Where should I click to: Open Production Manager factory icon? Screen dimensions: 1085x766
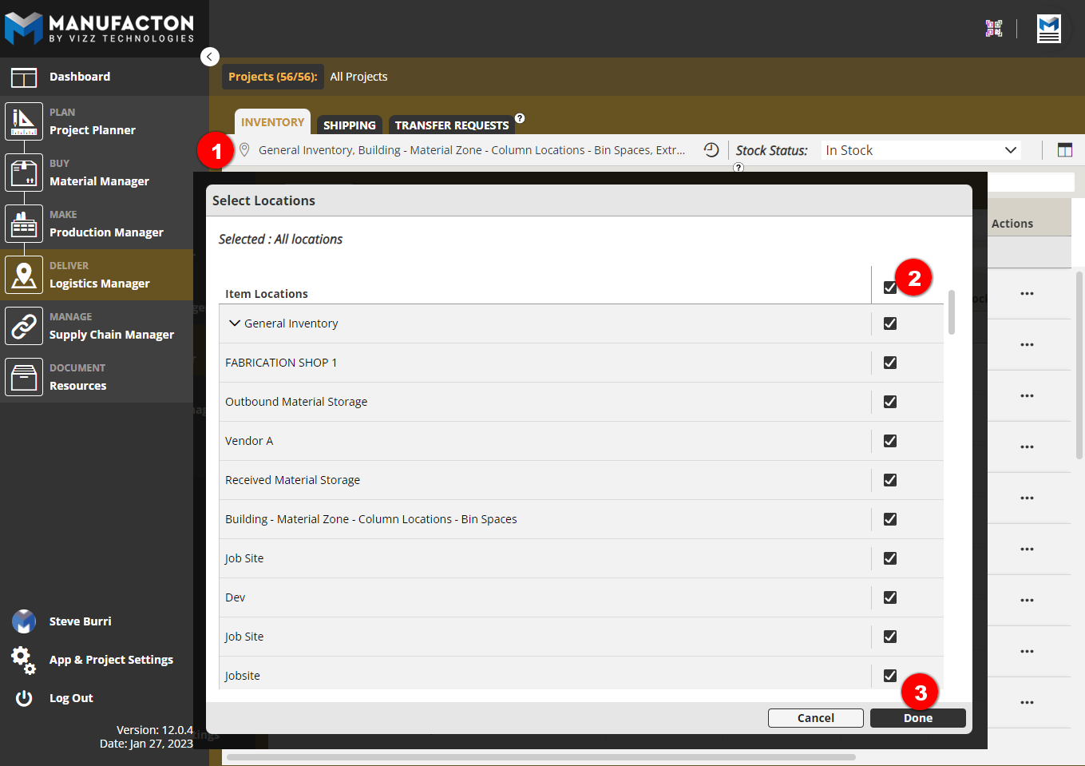coord(24,224)
